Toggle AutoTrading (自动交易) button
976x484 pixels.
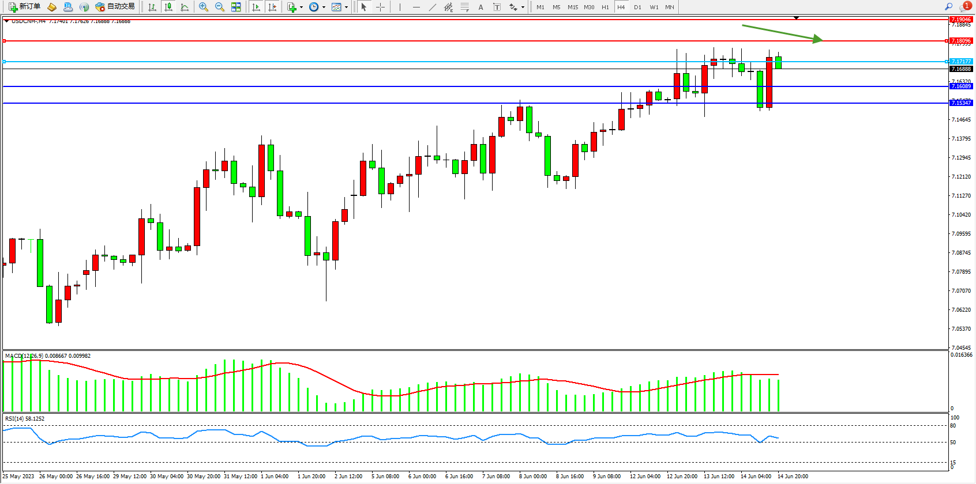coord(115,7)
